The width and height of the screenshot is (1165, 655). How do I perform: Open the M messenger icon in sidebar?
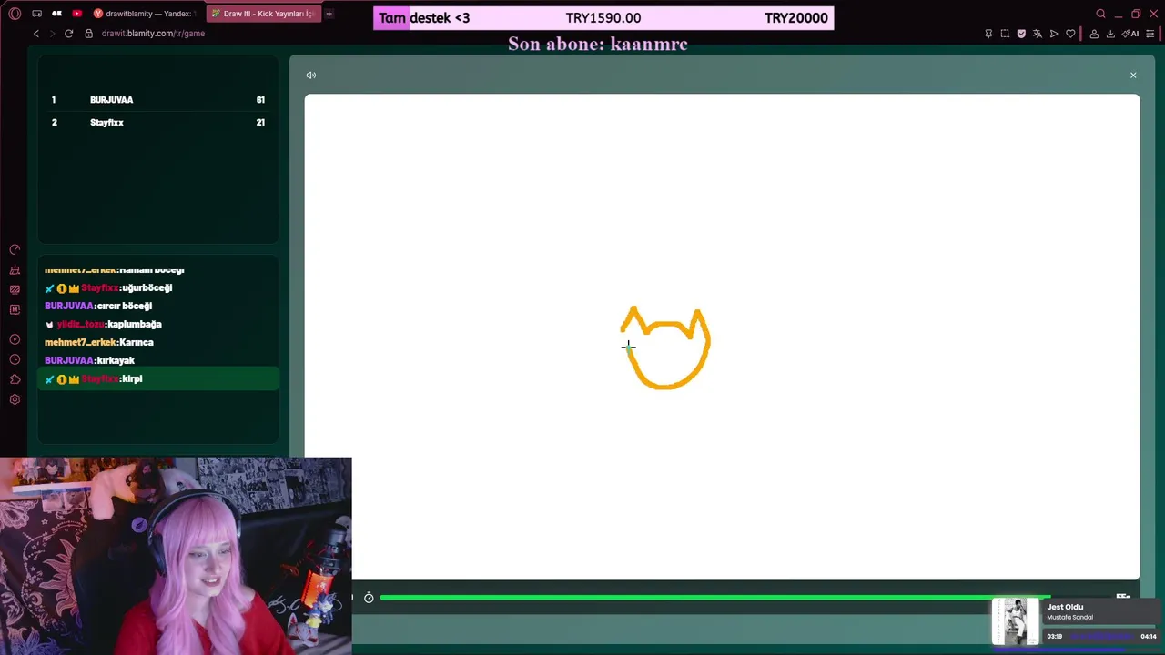coord(15,309)
